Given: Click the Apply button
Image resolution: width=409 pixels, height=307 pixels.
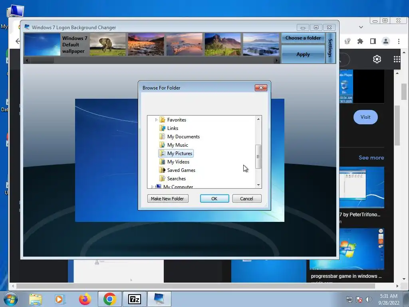Looking at the screenshot, I should coord(303,54).
